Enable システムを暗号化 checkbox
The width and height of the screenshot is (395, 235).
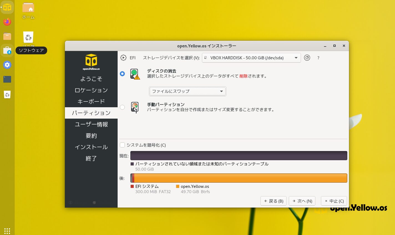[122, 145]
